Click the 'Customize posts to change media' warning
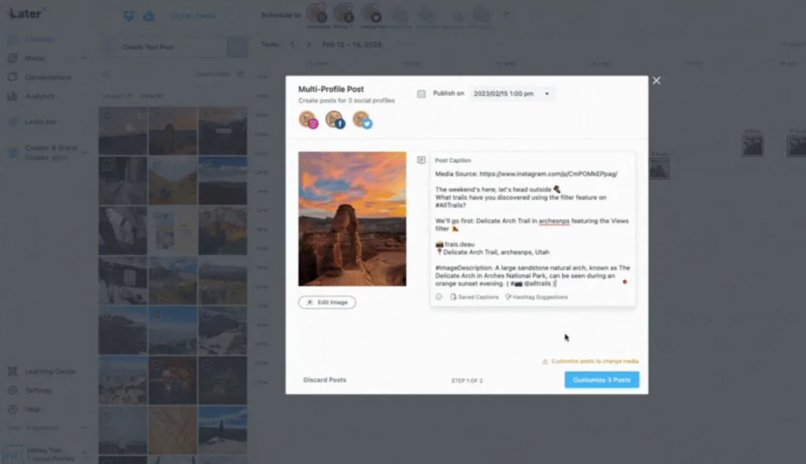The height and width of the screenshot is (464, 806). coord(590,361)
